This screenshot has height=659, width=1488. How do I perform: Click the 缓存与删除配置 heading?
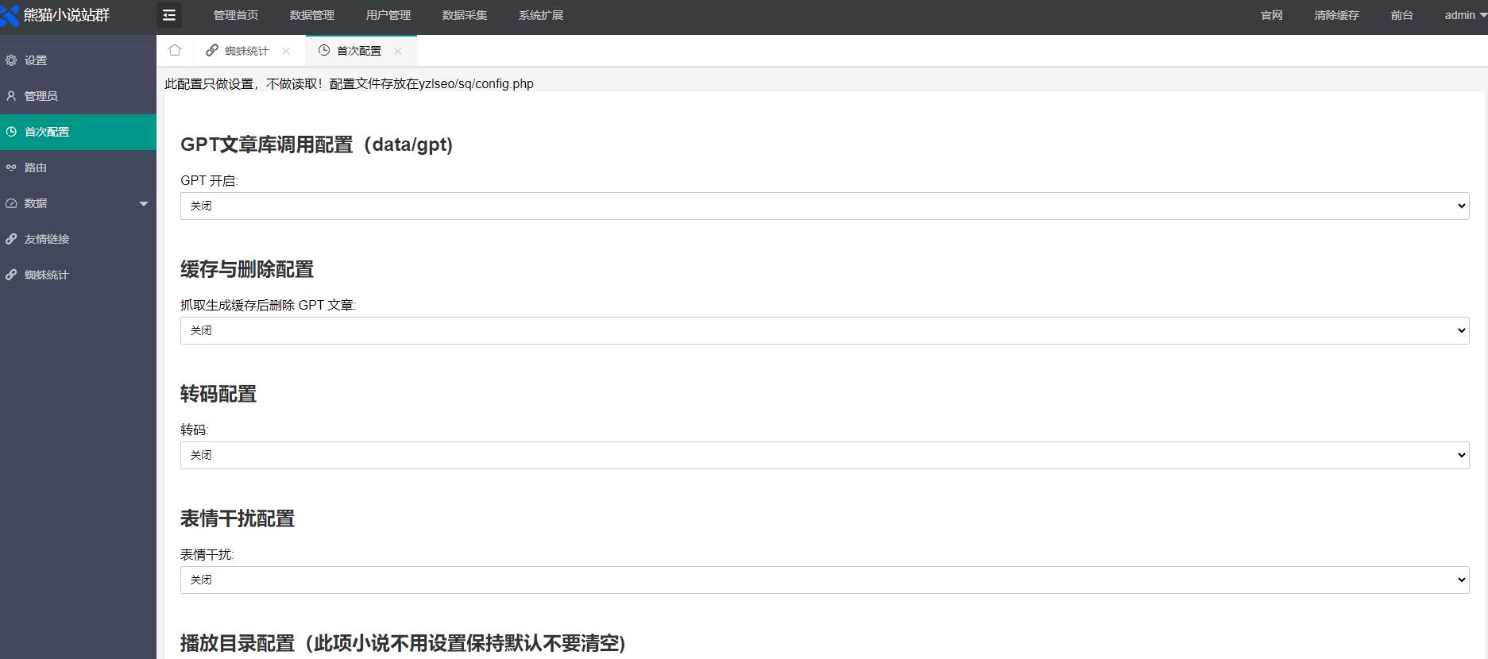pos(247,269)
